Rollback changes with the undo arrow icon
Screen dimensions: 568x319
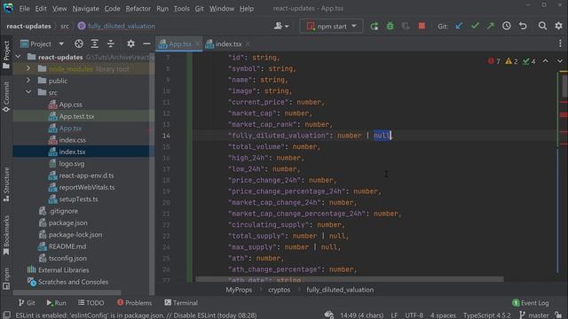click(x=523, y=26)
